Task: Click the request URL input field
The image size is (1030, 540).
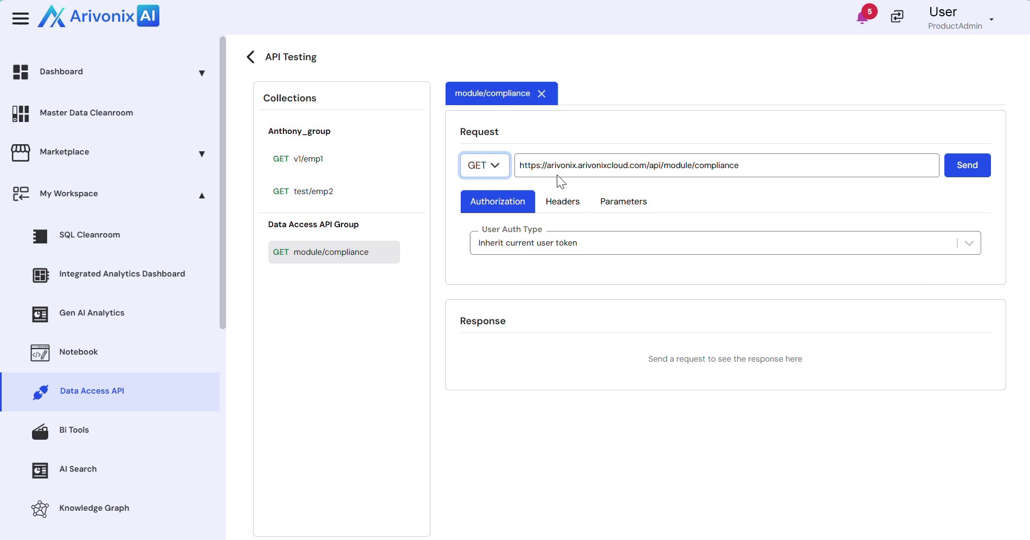Action: tap(726, 165)
